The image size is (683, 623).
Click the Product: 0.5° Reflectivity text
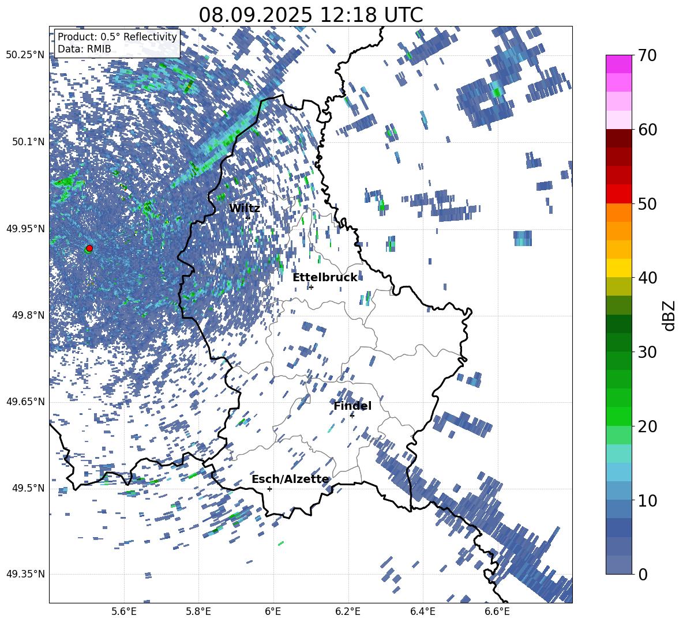coord(117,36)
